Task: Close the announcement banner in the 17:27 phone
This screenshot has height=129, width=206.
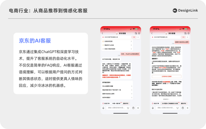Action: pos(187,37)
